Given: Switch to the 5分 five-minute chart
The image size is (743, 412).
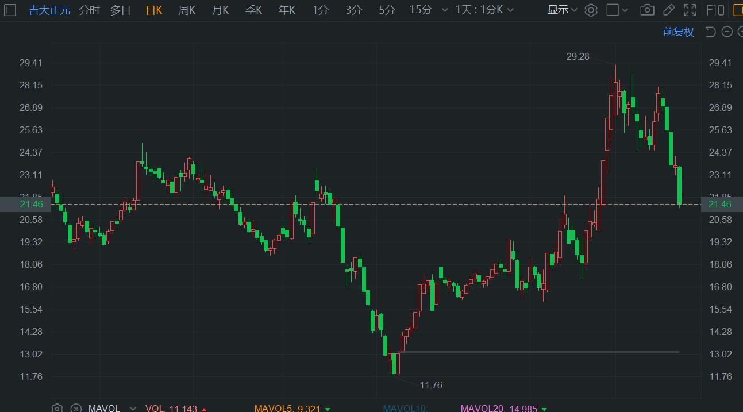Looking at the screenshot, I should tap(387, 10).
